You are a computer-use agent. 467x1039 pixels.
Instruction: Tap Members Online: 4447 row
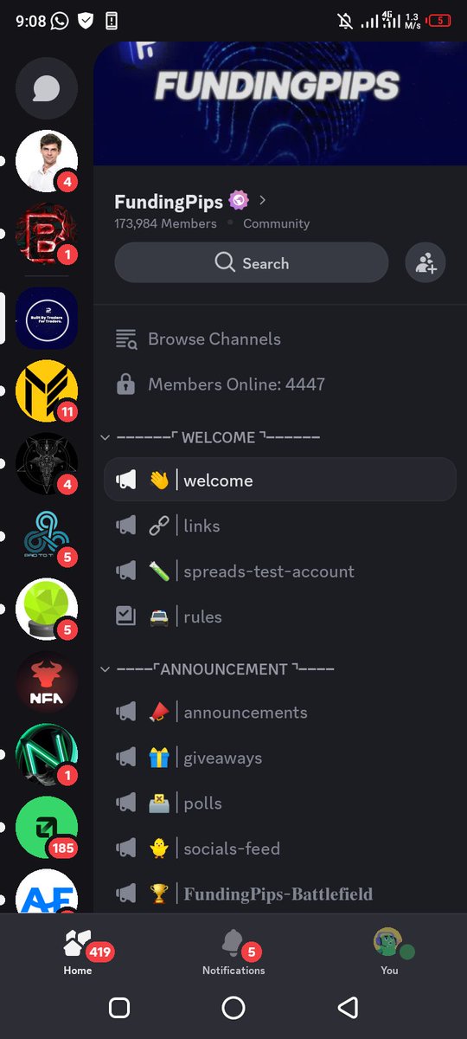click(279, 384)
